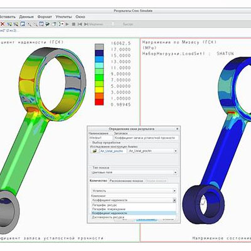Click the Window1 name input field
This screenshot has height=251, width=251.
[100, 138]
